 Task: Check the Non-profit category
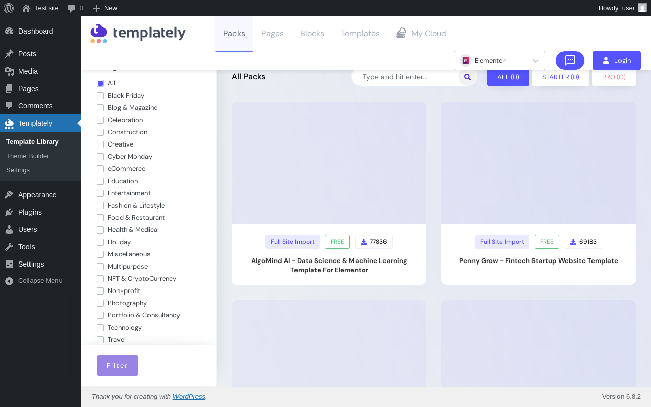(x=100, y=291)
